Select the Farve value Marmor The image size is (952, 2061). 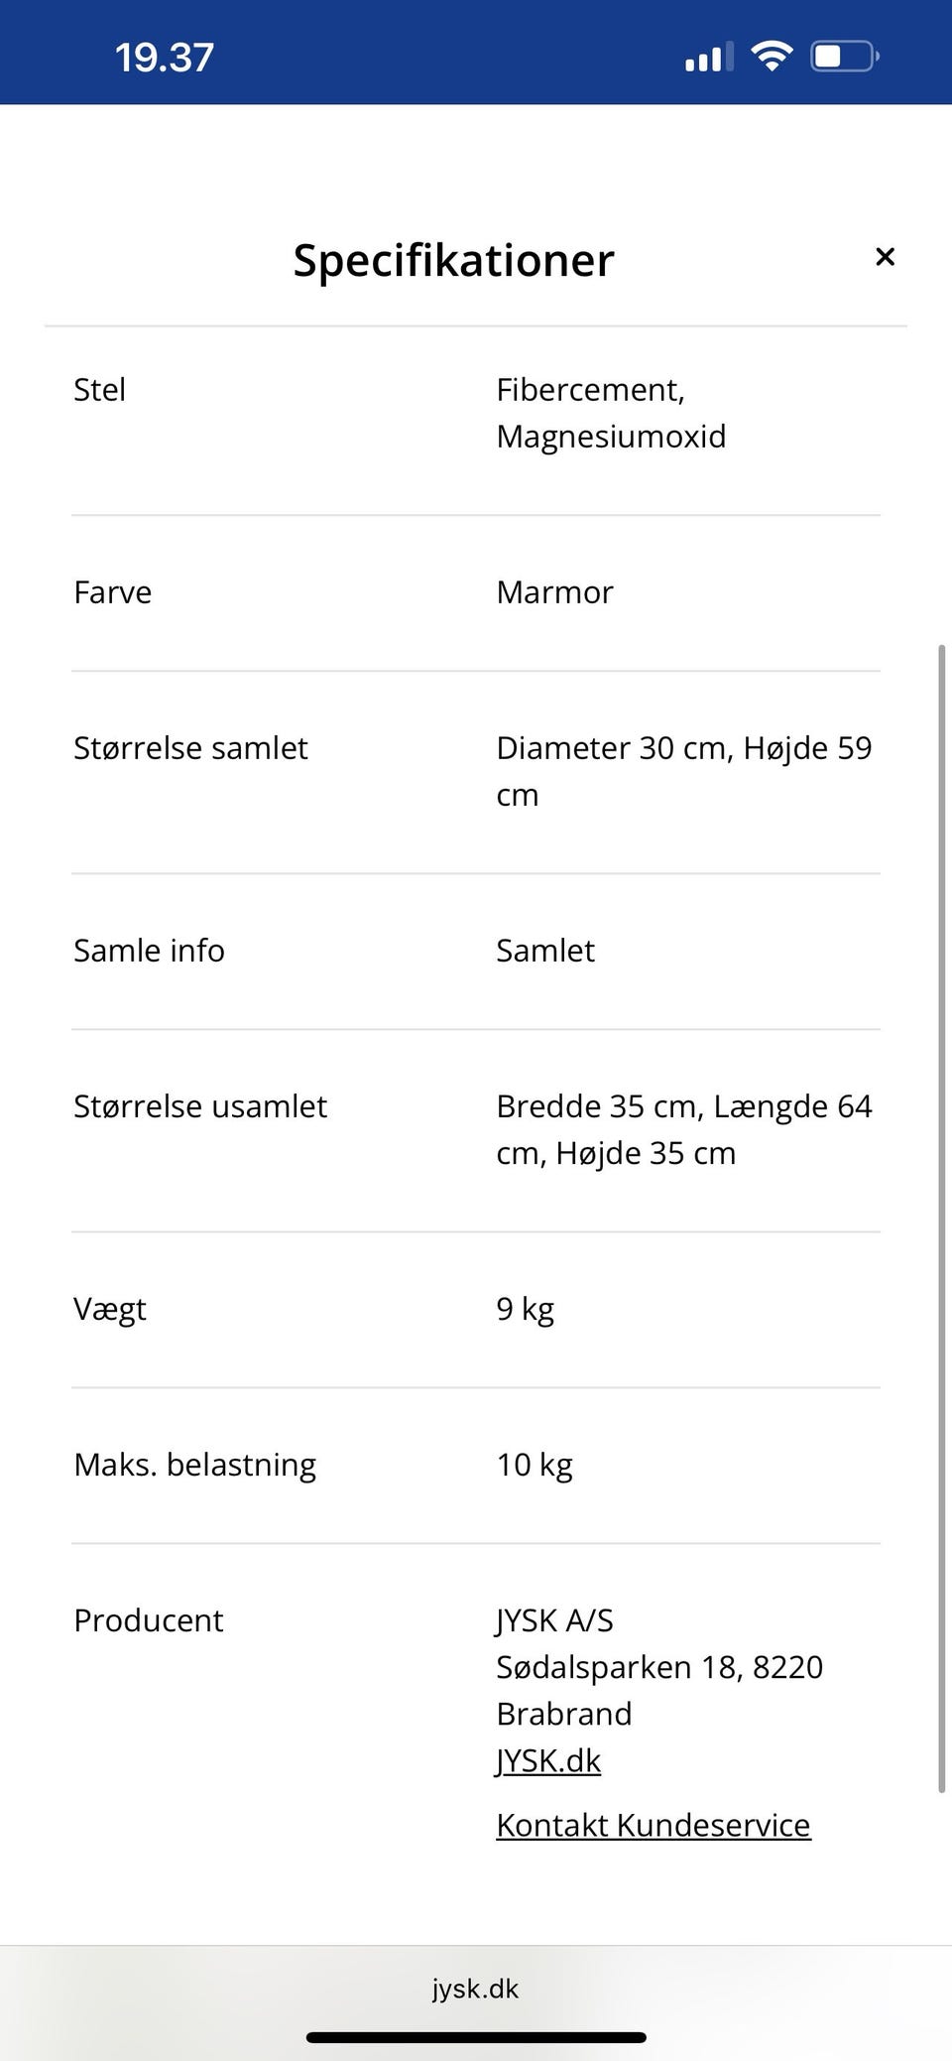click(x=554, y=592)
